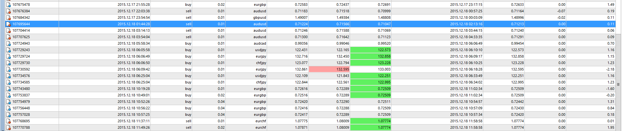This screenshot has height=131, width=622.
Task: Click green take-profit 1.07774 in row 107770788
Action: point(371,127)
